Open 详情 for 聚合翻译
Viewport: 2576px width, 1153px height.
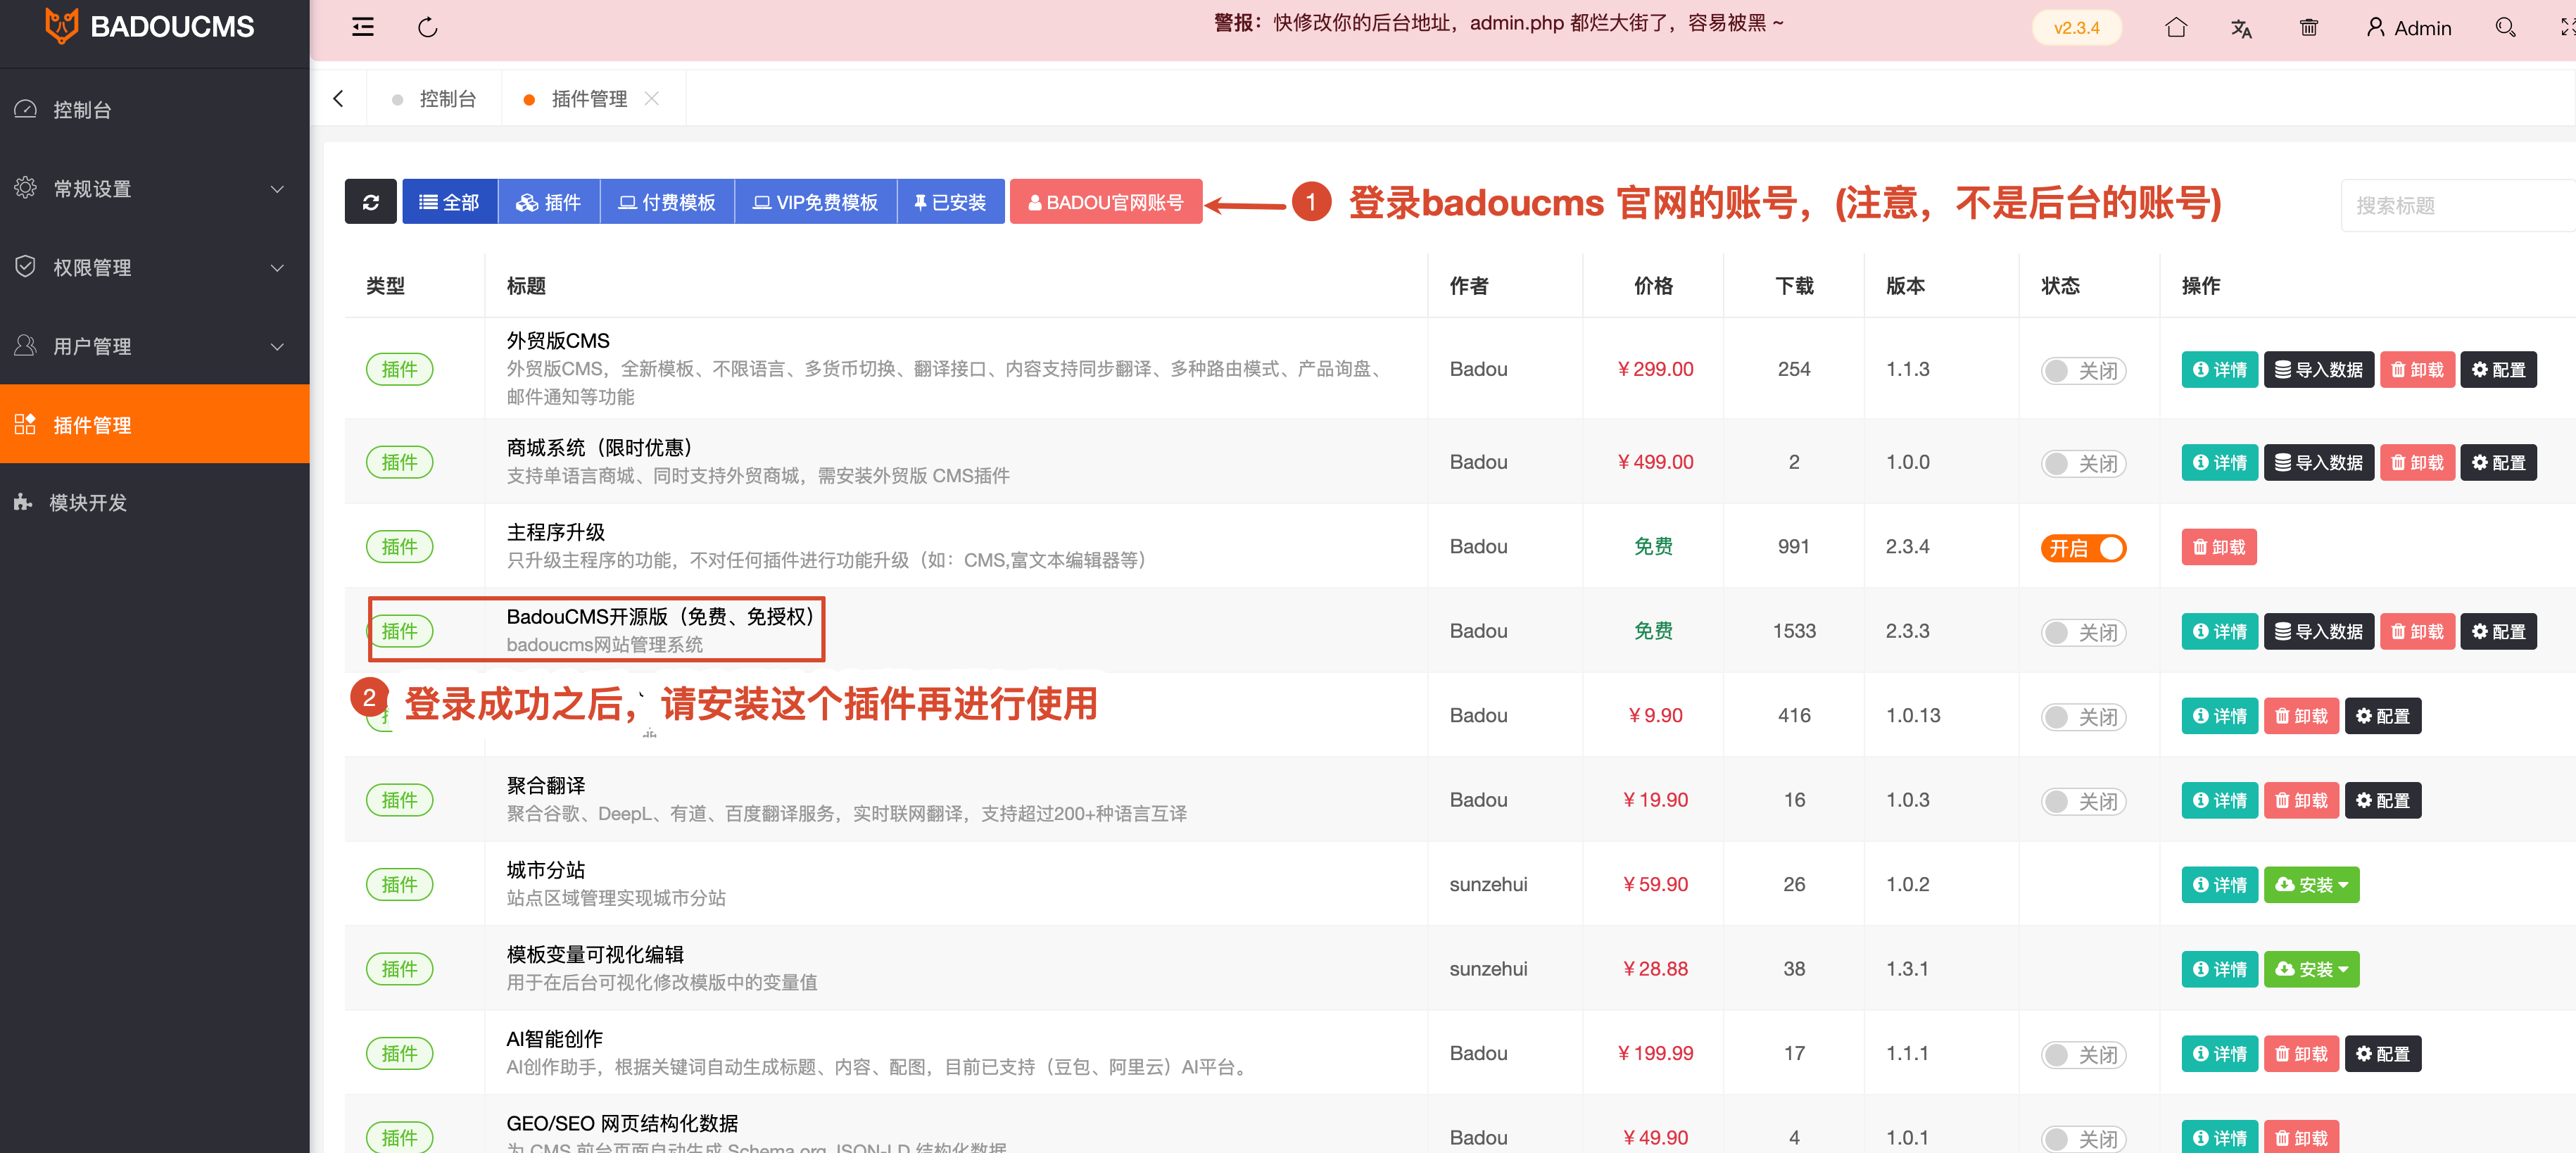click(2219, 801)
